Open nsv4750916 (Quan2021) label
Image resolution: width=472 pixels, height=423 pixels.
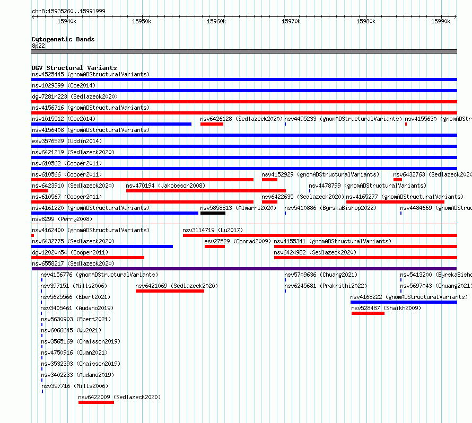pos(74,352)
